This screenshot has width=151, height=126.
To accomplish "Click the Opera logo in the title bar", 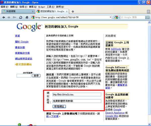I will pos(2,2).
